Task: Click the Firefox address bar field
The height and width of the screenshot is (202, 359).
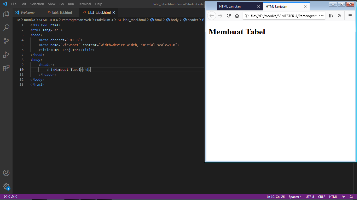Action: pyautogui.click(x=282, y=16)
